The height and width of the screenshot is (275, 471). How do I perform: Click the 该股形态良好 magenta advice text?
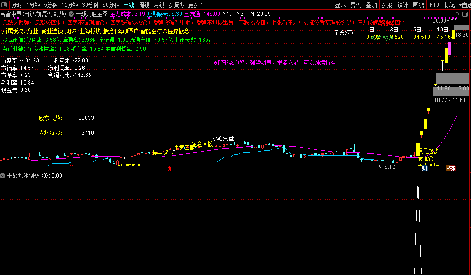(274, 63)
